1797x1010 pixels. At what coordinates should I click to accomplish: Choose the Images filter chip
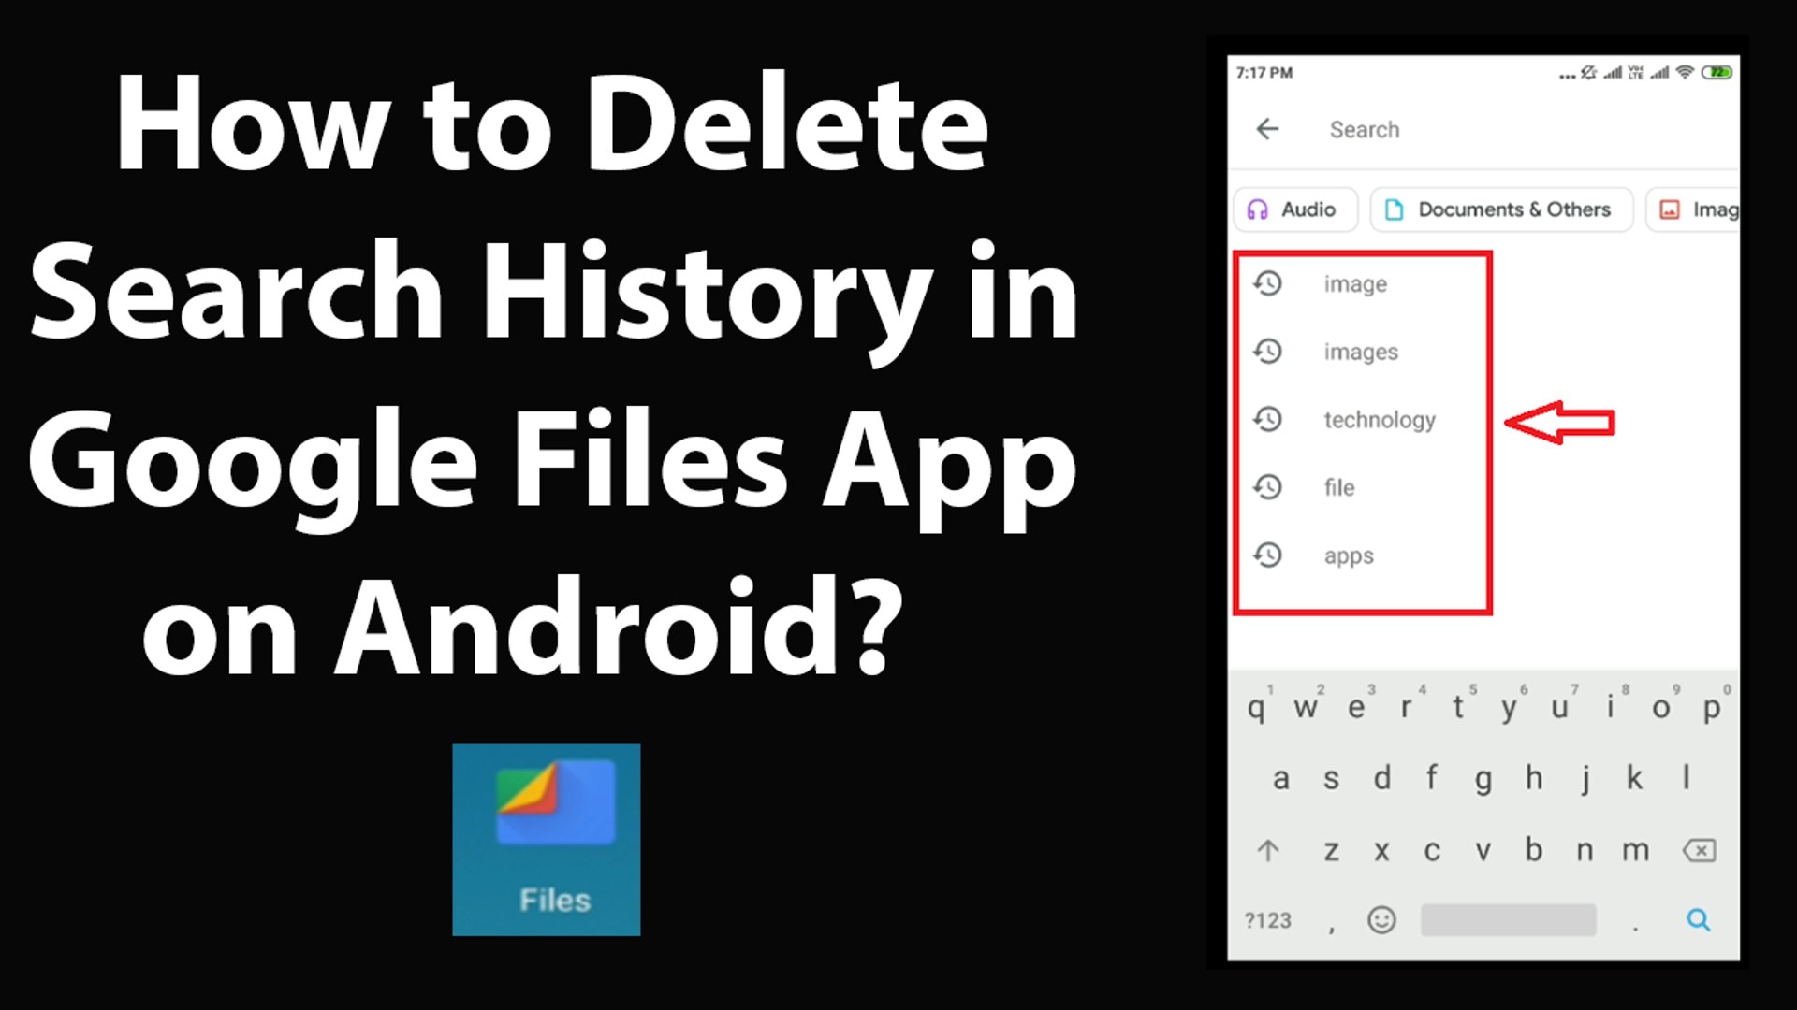1696,209
